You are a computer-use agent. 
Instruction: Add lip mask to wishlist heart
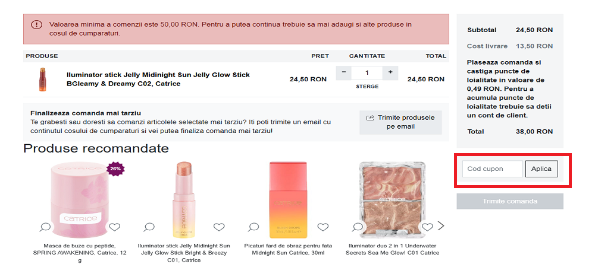(x=115, y=227)
